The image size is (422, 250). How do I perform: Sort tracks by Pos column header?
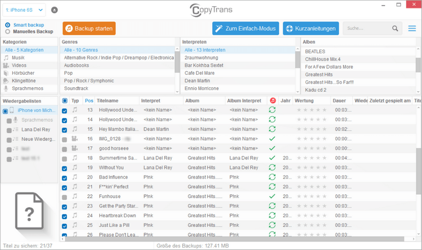point(89,100)
